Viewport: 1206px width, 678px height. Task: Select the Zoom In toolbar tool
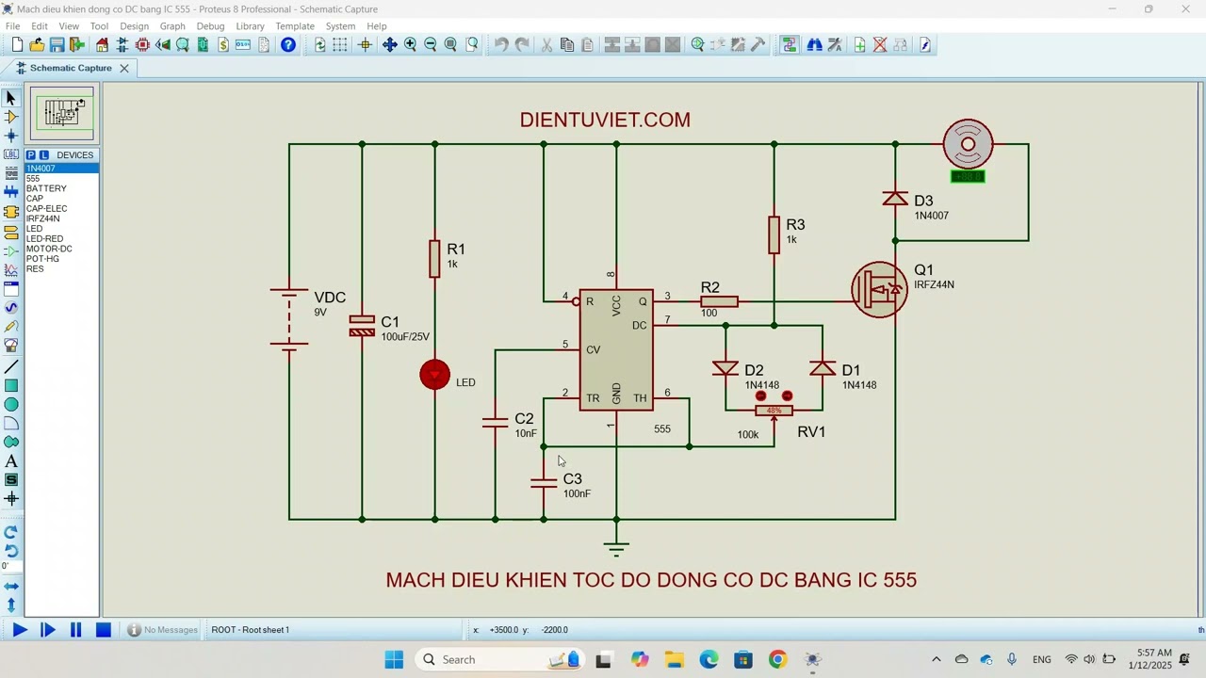[x=410, y=44]
